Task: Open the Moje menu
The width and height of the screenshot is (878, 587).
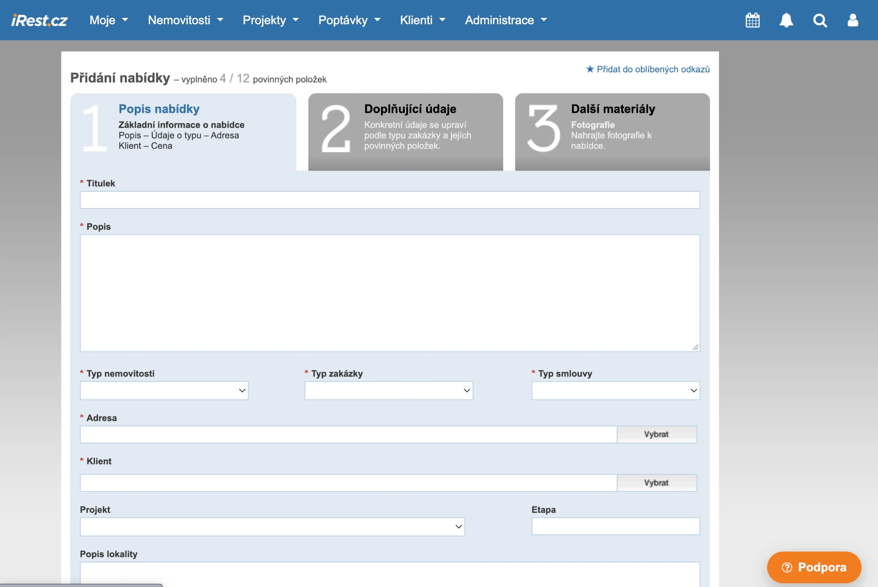Action: click(x=109, y=20)
